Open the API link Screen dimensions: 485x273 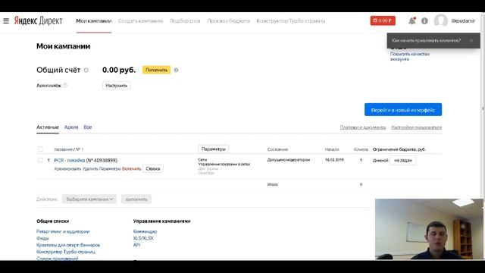[x=136, y=245]
